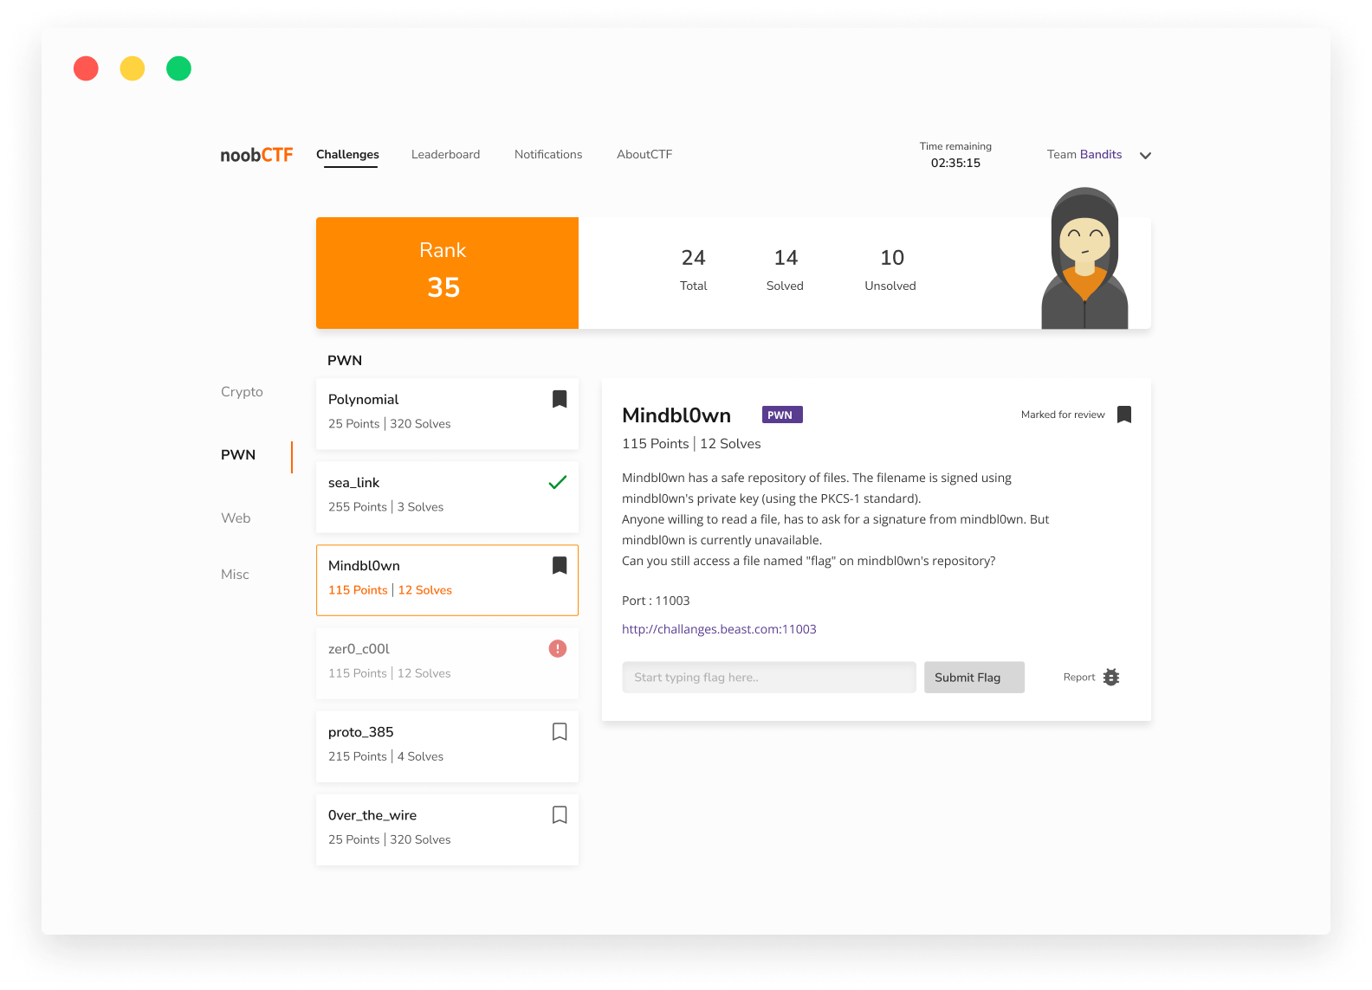Open the AboutCTF page
This screenshot has width=1372, height=990.
click(644, 155)
